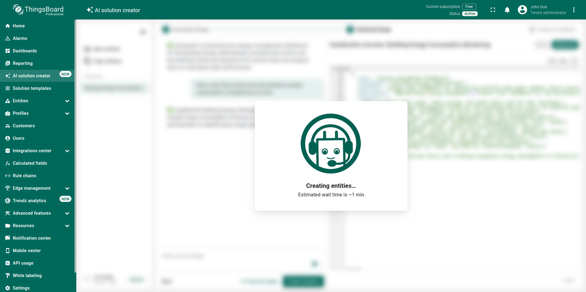Click the user profile avatar icon
The width and height of the screenshot is (586, 292).
pos(522,10)
